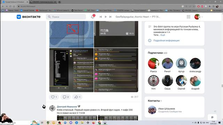This screenshot has width=223, height=125.
Task: Switch to the Русская Рыбалка 4 browser tab
Action: tap(15, 2)
